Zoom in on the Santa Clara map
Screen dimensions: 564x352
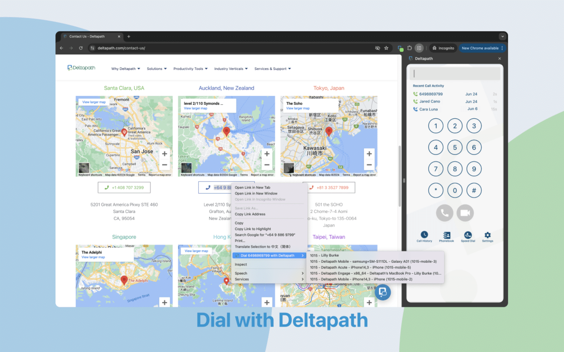[x=164, y=154]
